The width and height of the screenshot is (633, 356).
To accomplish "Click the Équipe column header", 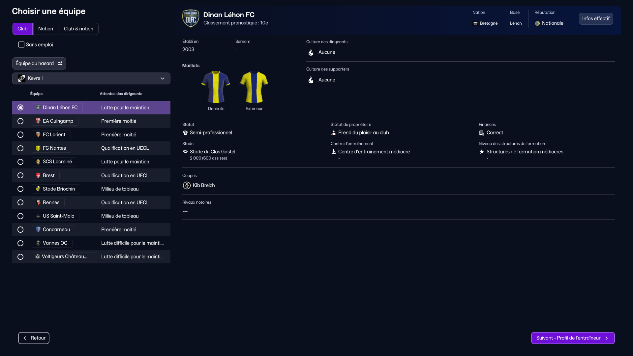I will pos(36,94).
